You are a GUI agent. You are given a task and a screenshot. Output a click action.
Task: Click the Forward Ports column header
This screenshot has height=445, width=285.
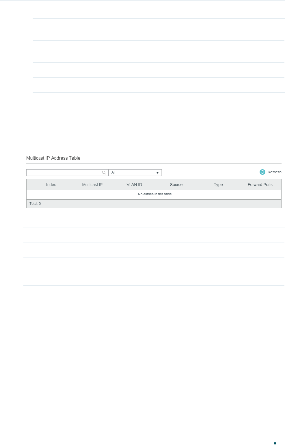tap(260, 185)
